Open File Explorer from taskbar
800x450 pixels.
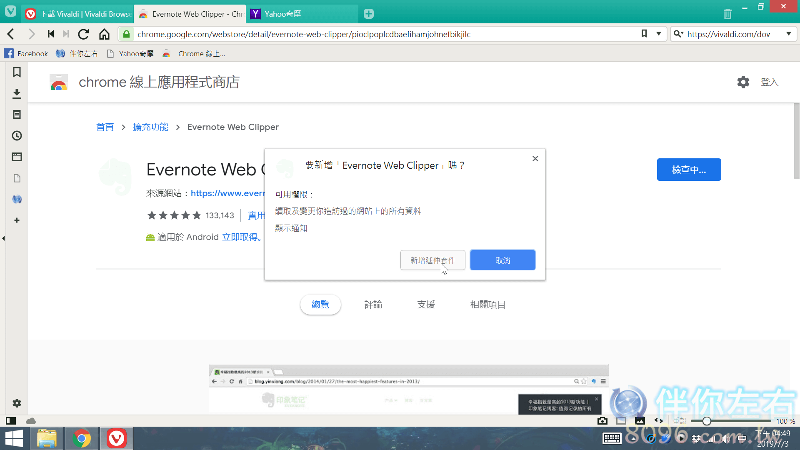pos(47,438)
